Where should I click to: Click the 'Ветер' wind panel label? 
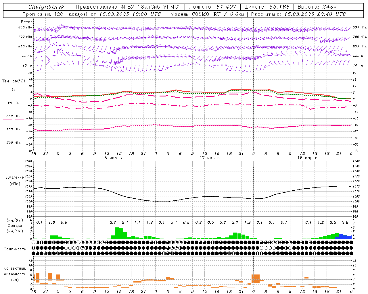(27, 22)
